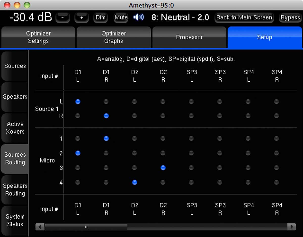Assign Micro 4 to SP4 R input
The width and height of the screenshot is (303, 237).
[276, 182]
